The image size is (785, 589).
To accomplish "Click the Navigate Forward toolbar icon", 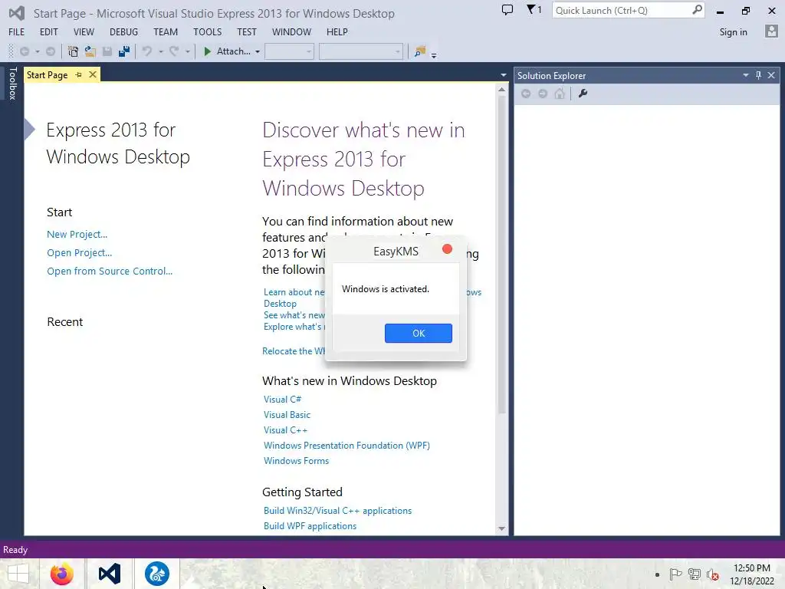I will click(51, 51).
